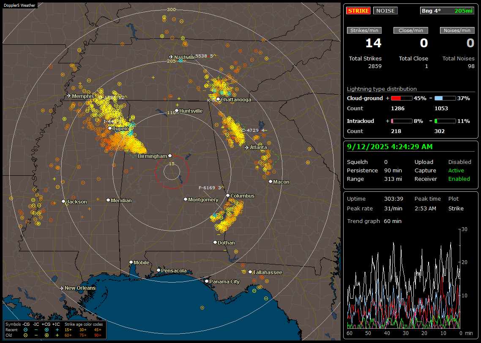Click the 45+ strike age color code

click(x=98, y=330)
